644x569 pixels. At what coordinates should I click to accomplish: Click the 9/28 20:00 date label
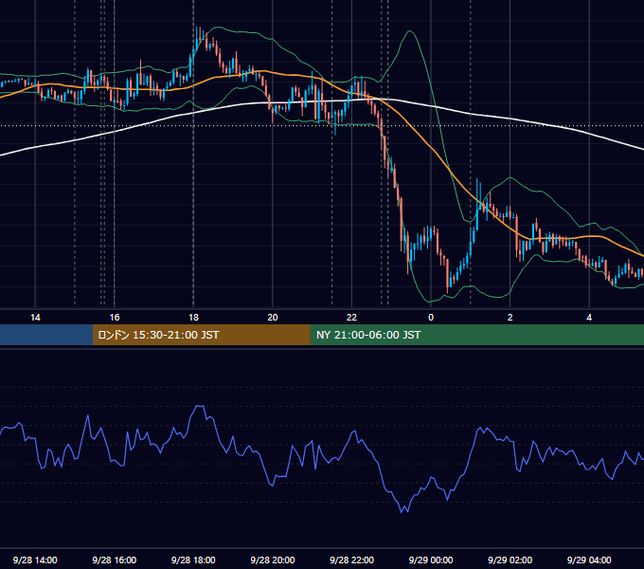(273, 560)
